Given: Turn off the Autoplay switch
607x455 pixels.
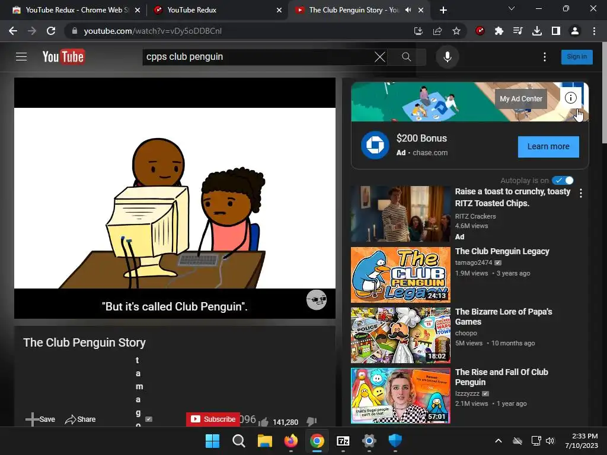Looking at the screenshot, I should [x=563, y=180].
